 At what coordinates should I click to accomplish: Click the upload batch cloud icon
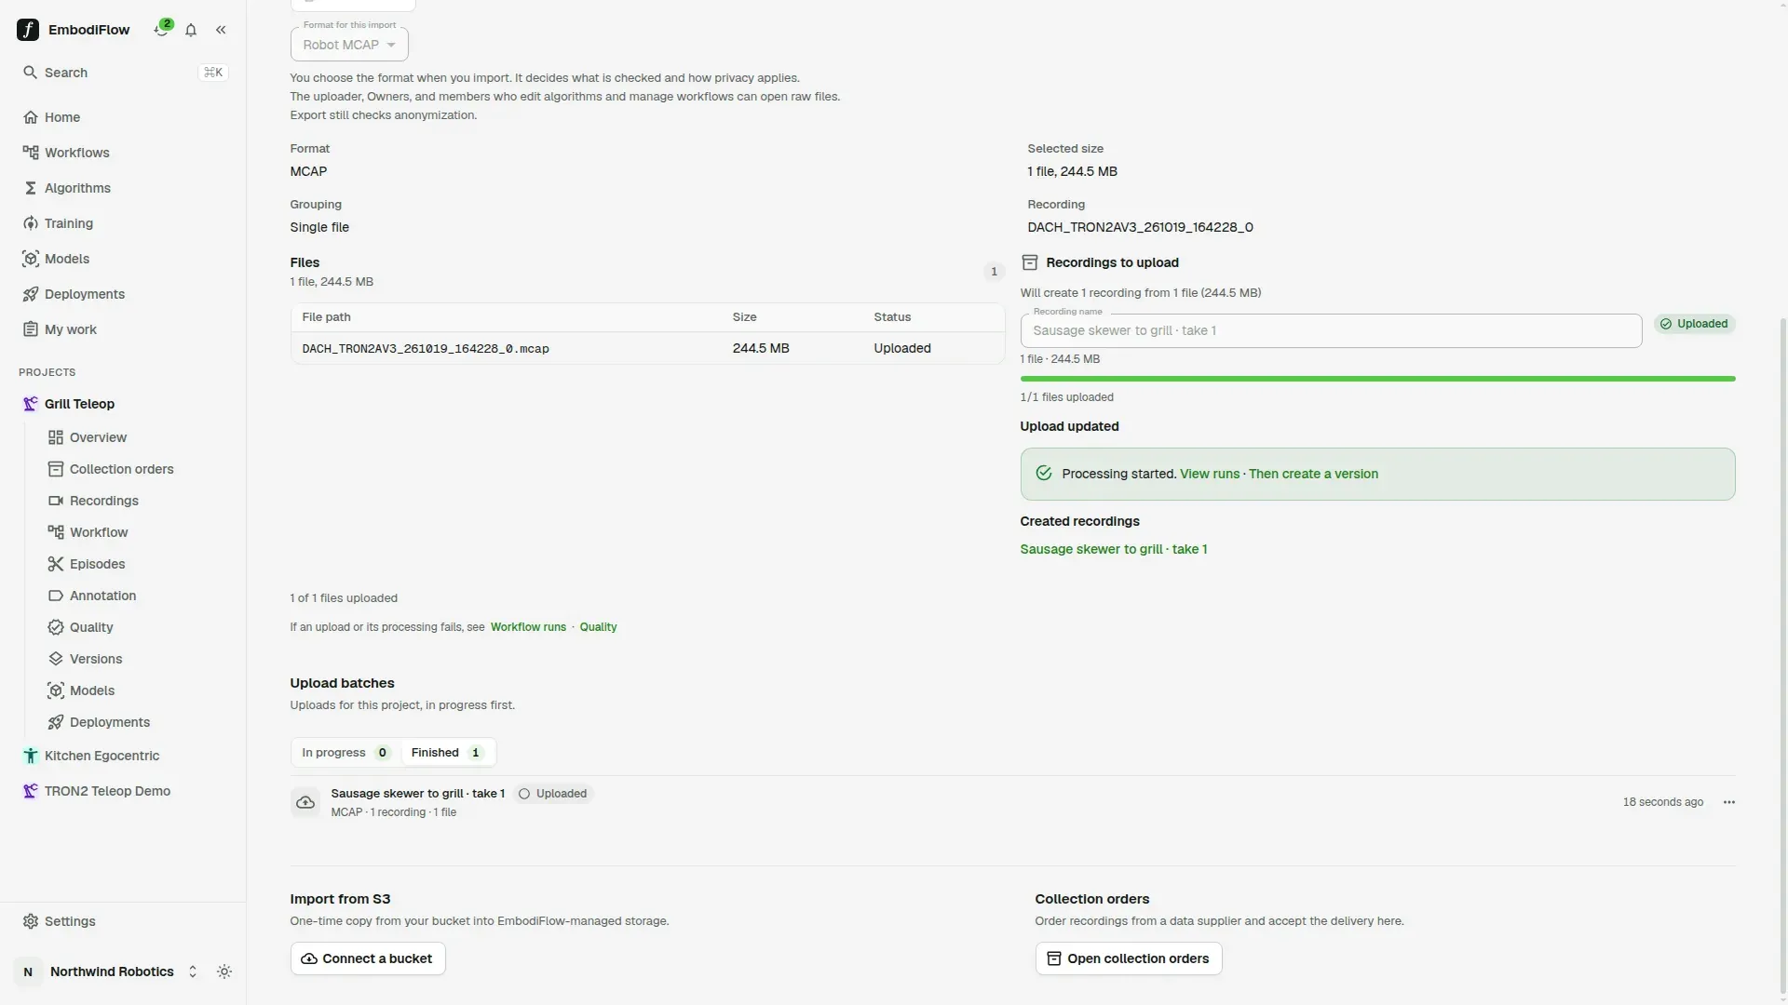tap(305, 802)
